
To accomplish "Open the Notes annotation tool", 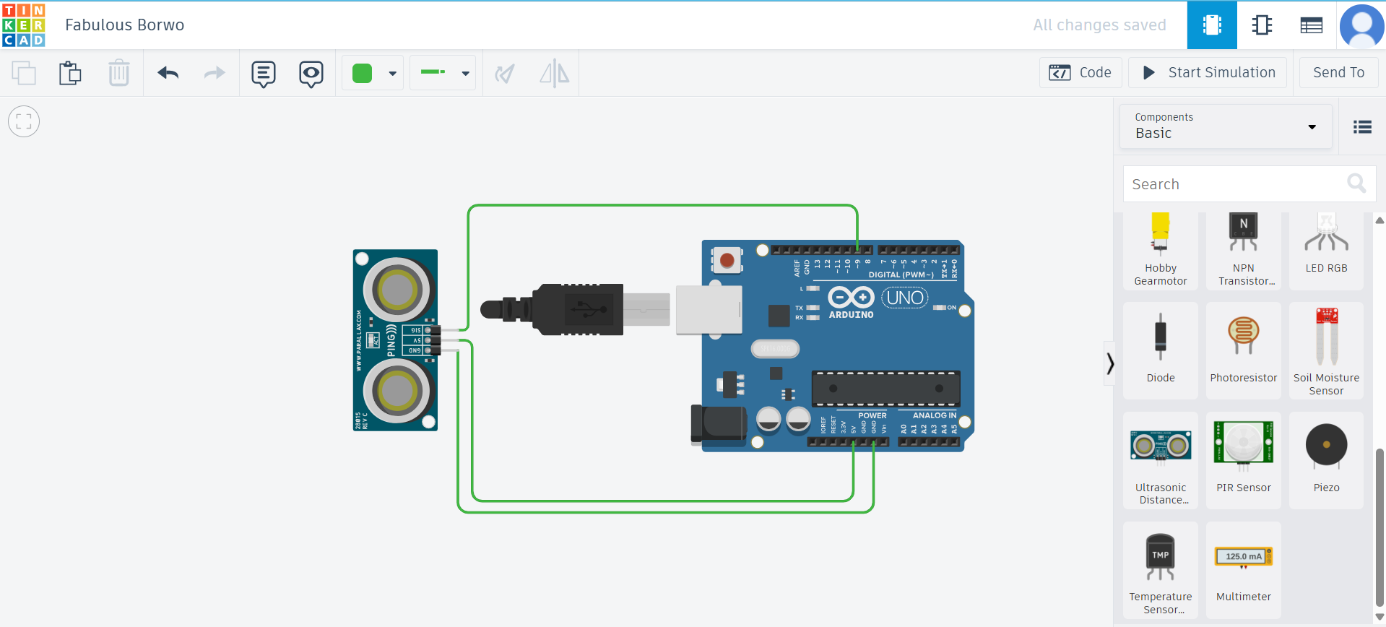I will 264,74.
